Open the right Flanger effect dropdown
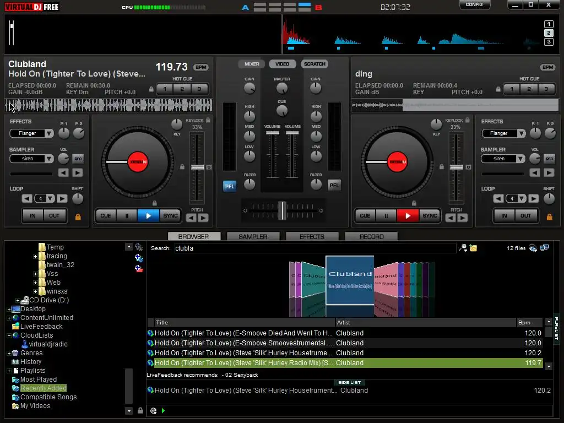The image size is (564, 423). point(521,133)
